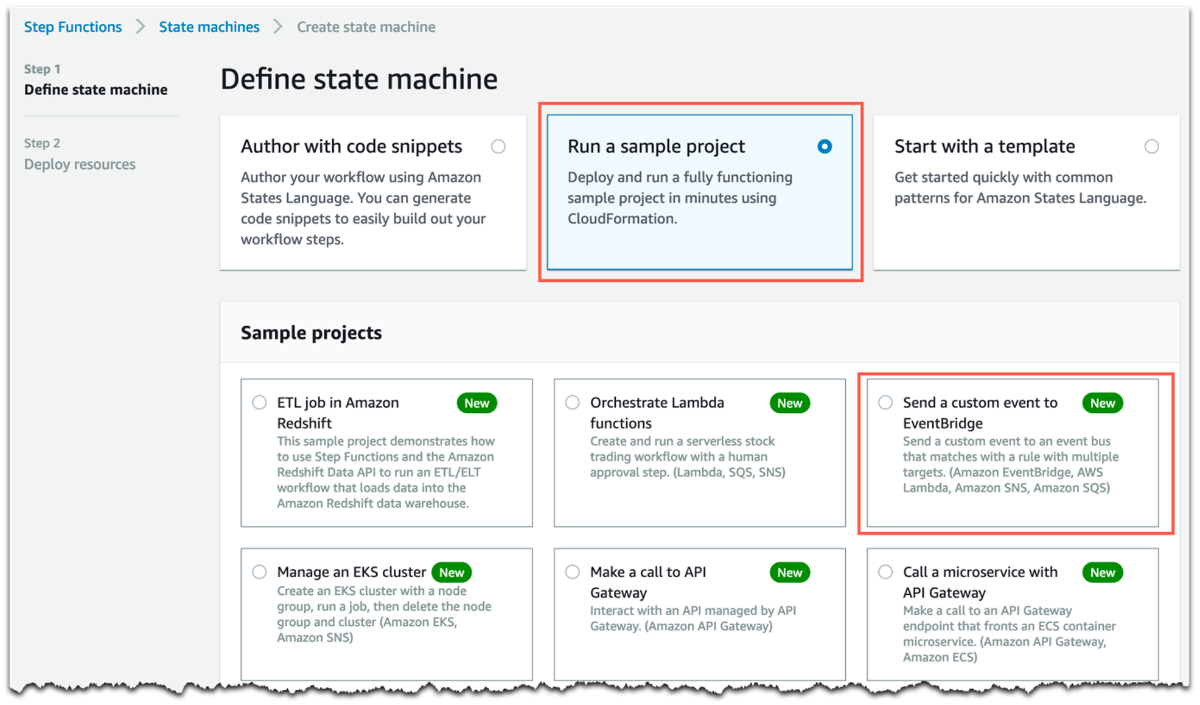
Task: Go to State machines breadcrumb link
Action: point(209,27)
